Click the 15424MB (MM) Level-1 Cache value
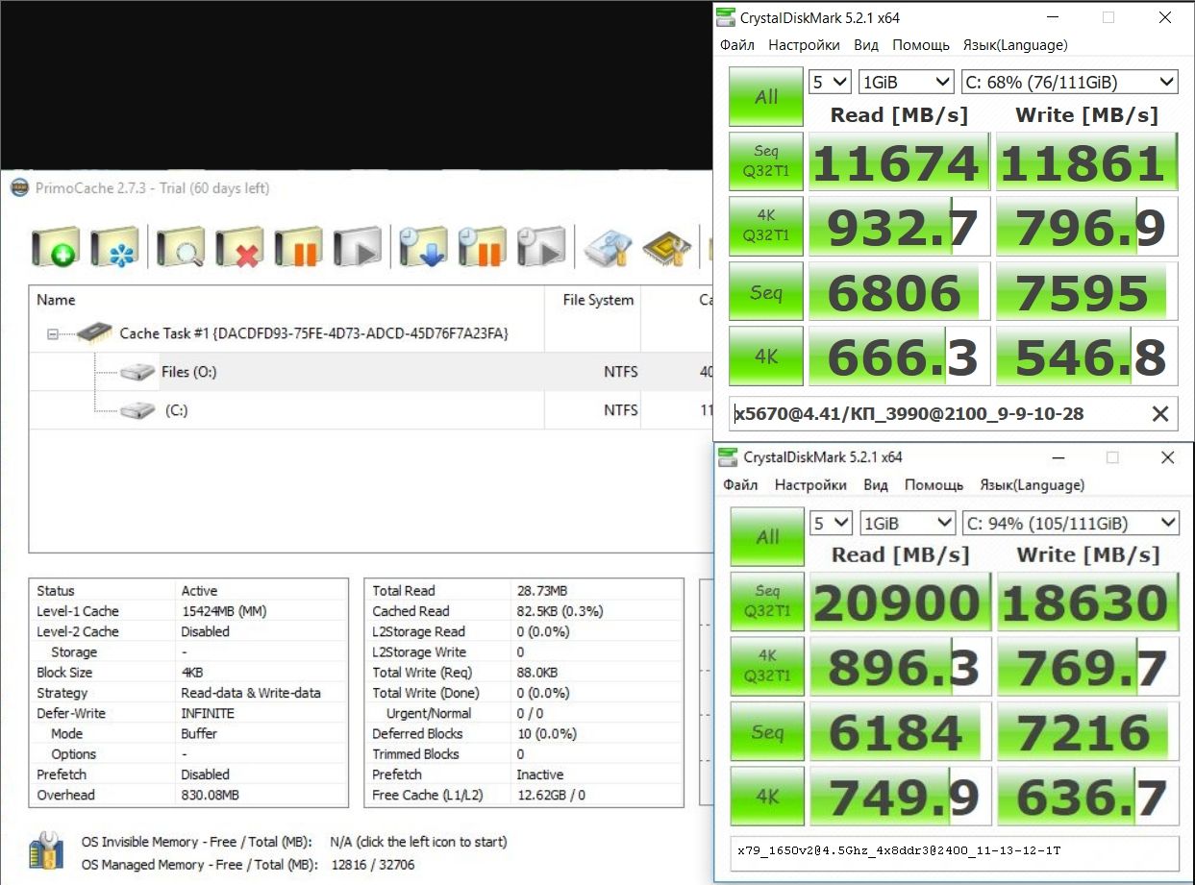 point(226,611)
